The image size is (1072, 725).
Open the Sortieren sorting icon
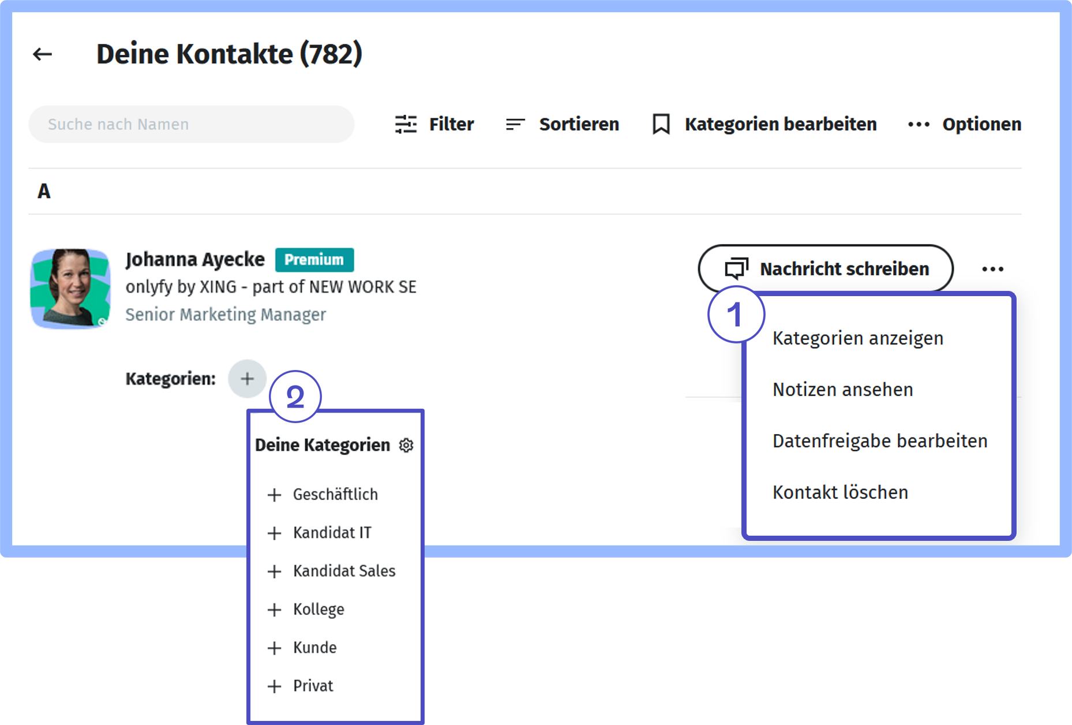[515, 124]
